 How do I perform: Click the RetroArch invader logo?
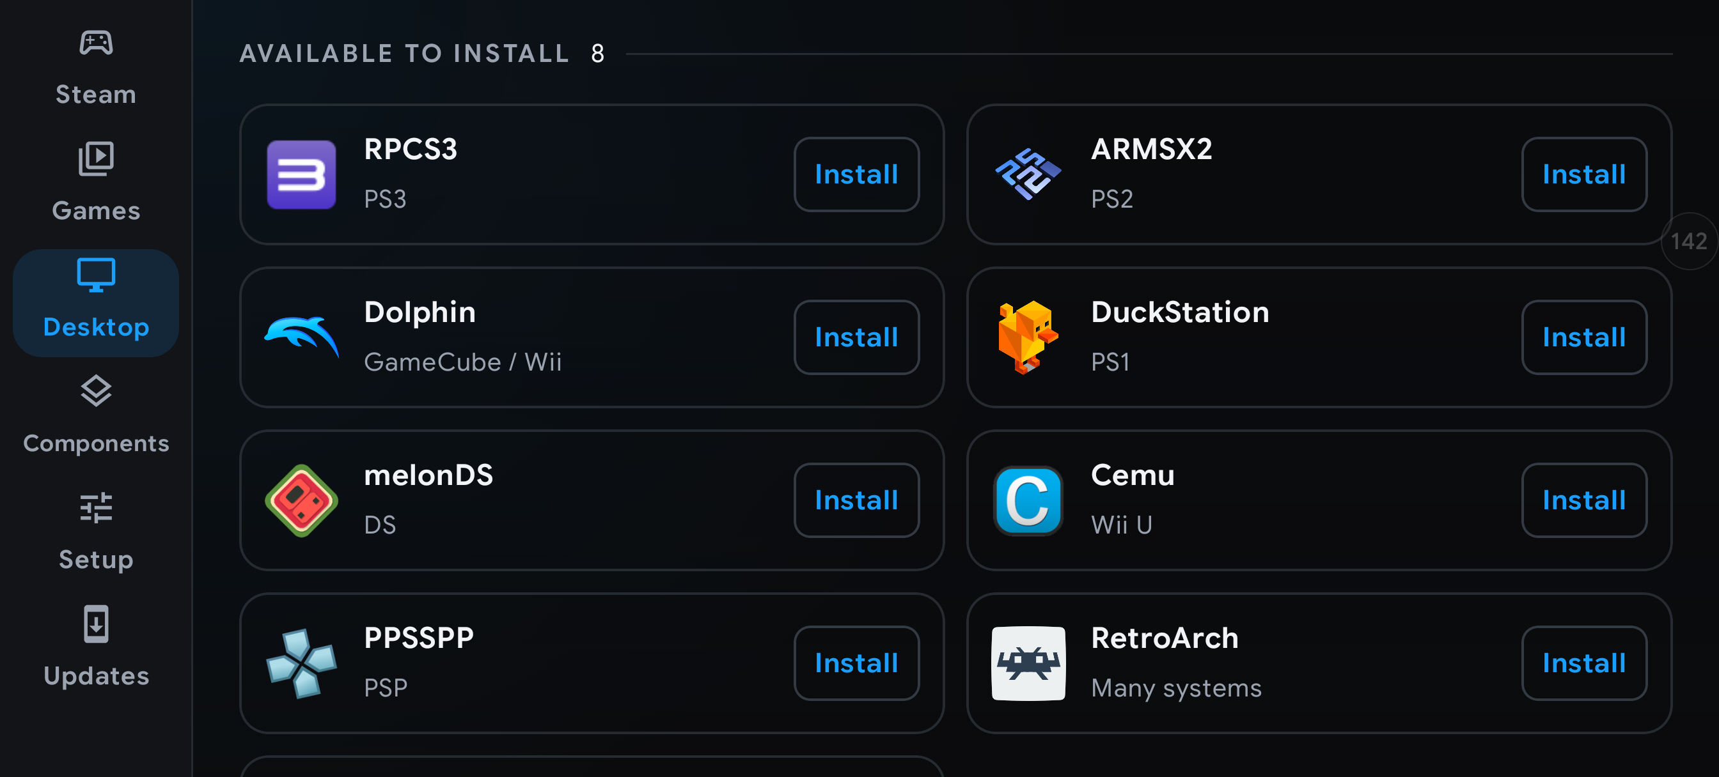[x=1028, y=663]
